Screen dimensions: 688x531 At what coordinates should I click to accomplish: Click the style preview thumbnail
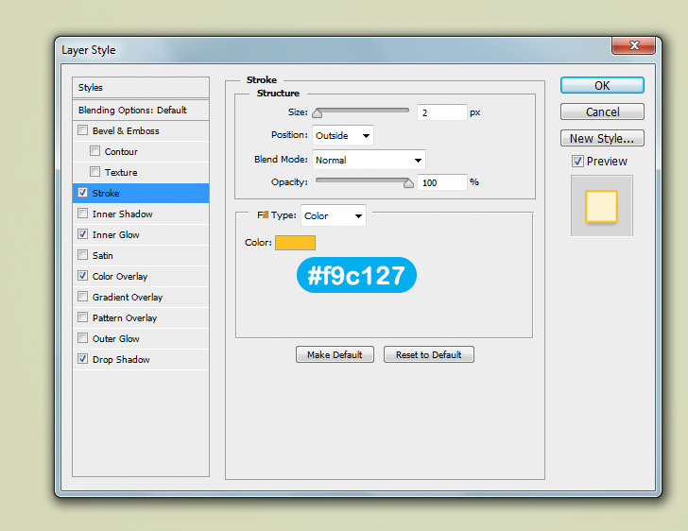point(602,206)
